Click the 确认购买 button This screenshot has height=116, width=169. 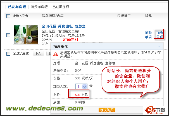pos(107,110)
